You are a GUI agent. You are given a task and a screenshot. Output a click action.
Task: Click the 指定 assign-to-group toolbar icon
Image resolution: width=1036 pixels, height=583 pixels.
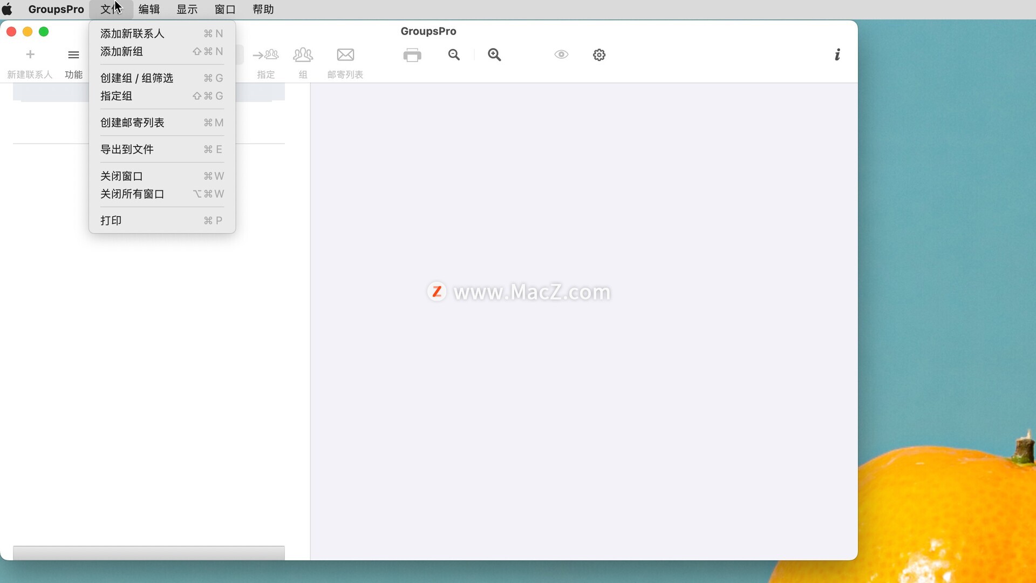265,55
